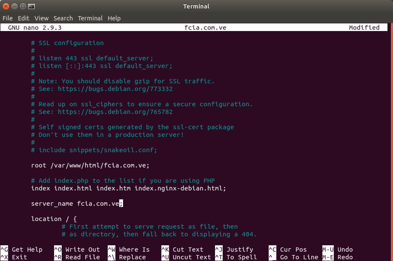Open the File menu
The image size is (393, 261).
[8, 18]
